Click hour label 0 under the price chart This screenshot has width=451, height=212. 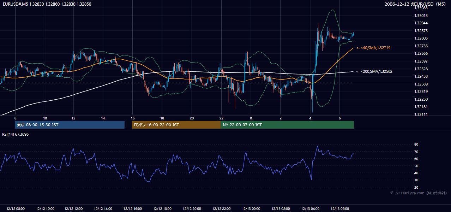pos(251,118)
